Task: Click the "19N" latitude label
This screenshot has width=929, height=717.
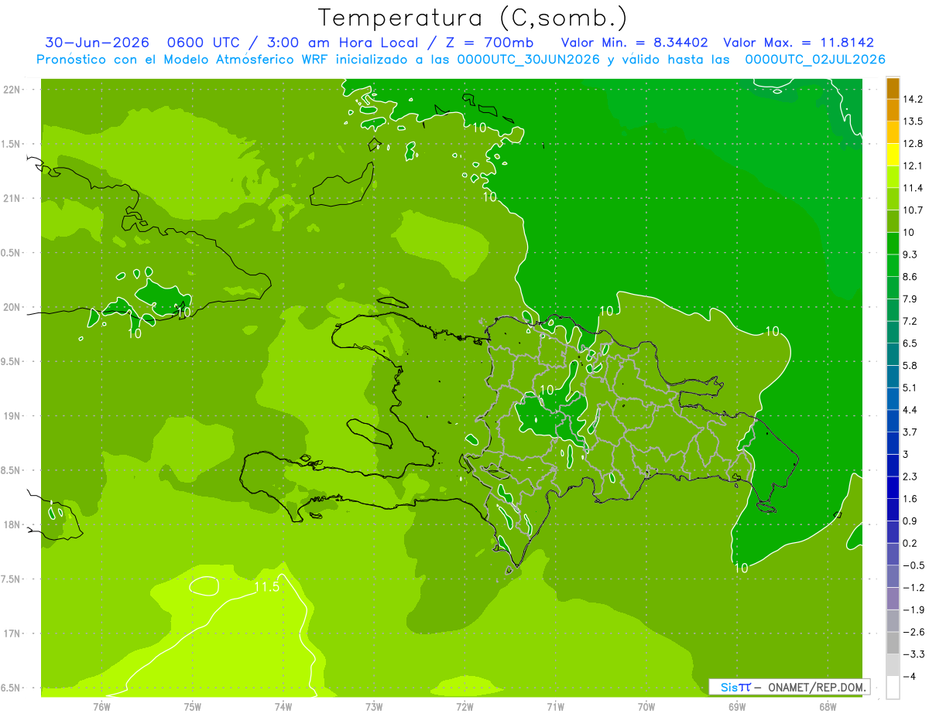Action: click(12, 416)
